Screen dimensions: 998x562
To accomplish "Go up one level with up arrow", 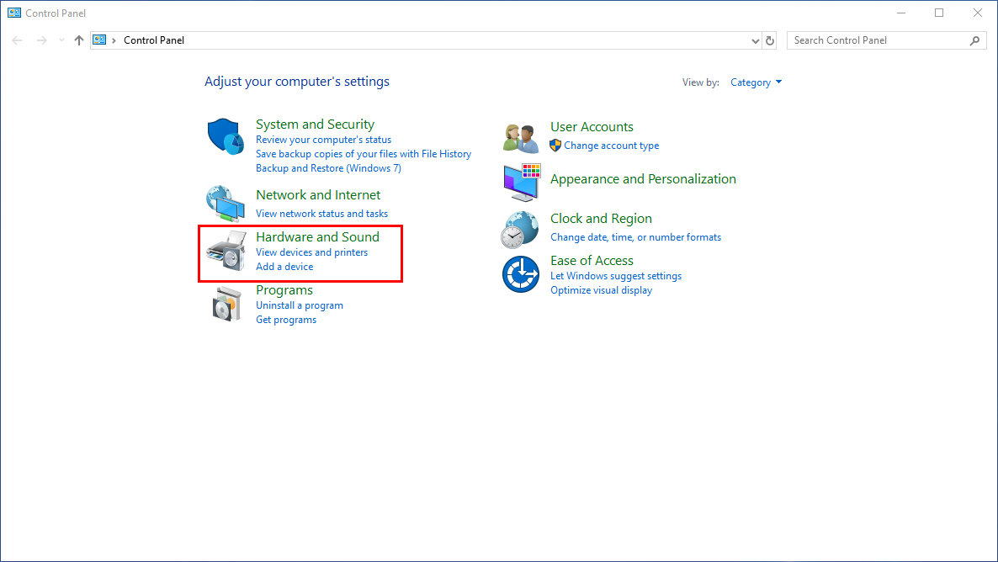I will click(79, 40).
